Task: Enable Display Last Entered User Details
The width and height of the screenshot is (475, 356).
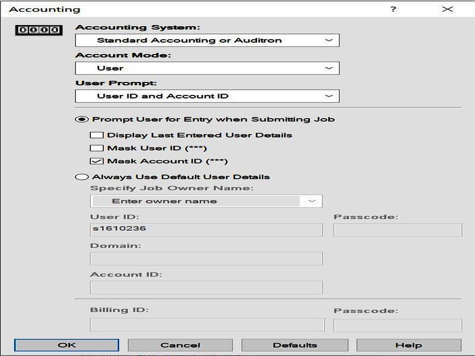Action: [x=97, y=135]
